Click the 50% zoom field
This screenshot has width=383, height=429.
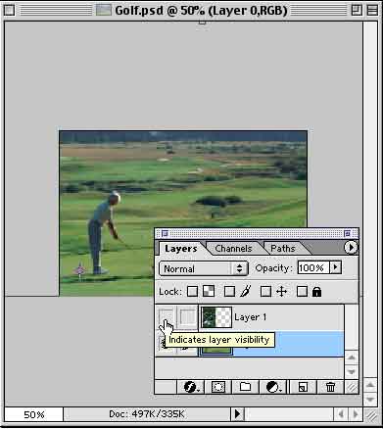[34, 414]
